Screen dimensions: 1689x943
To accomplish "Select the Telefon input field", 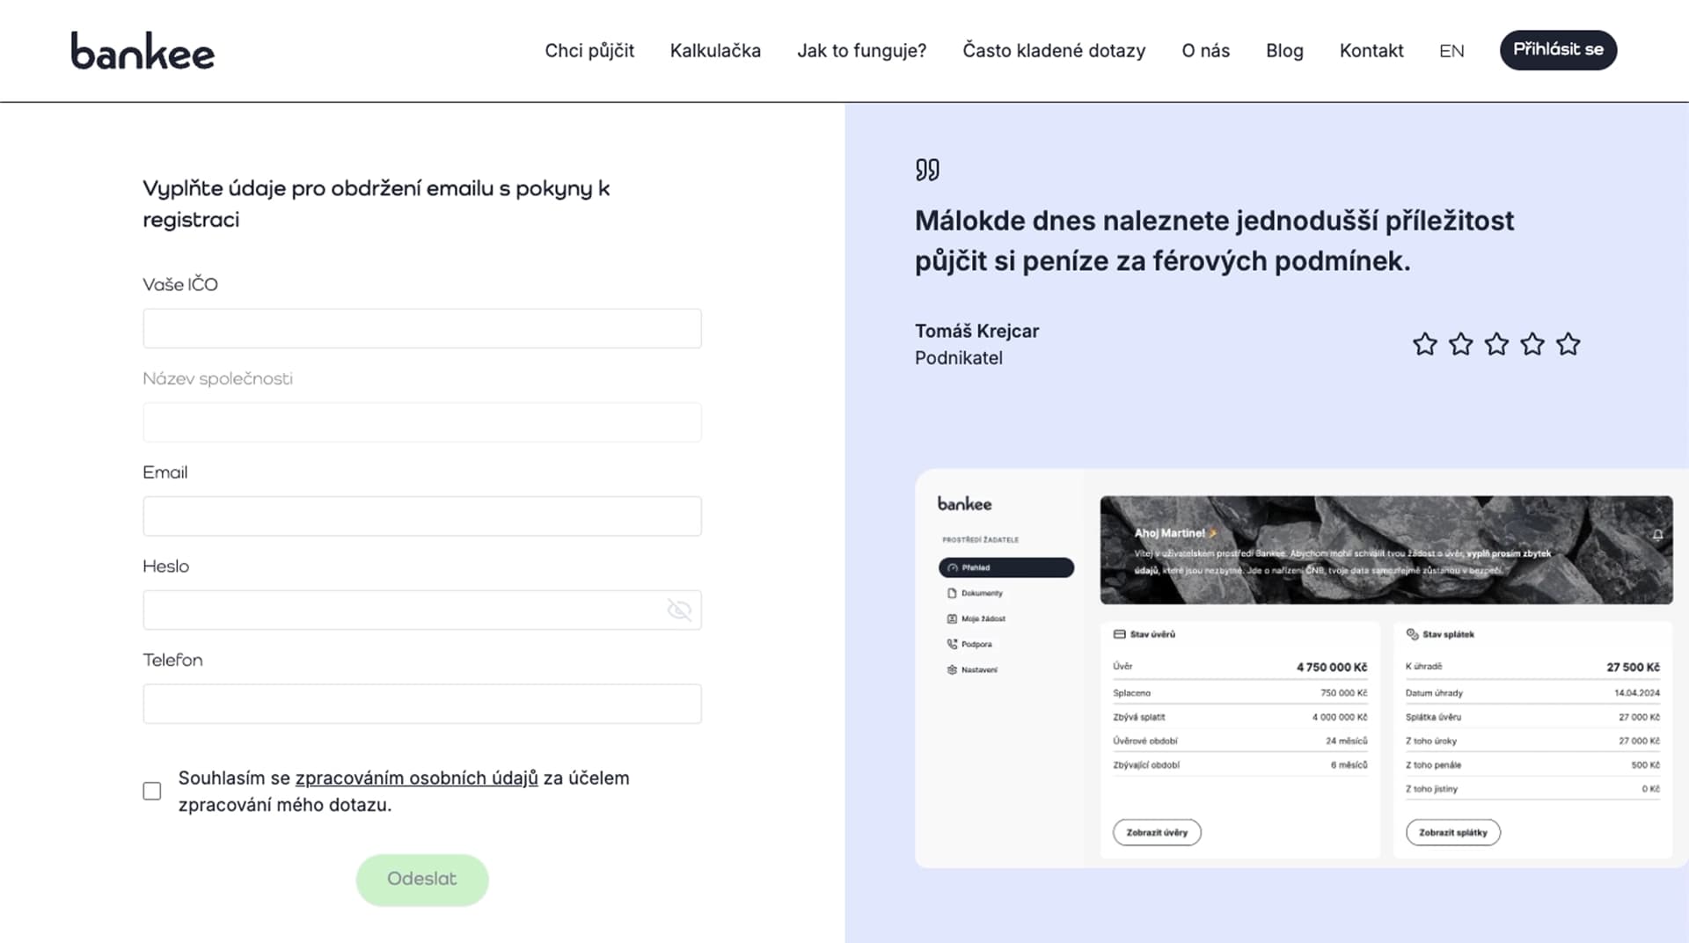I will point(422,704).
